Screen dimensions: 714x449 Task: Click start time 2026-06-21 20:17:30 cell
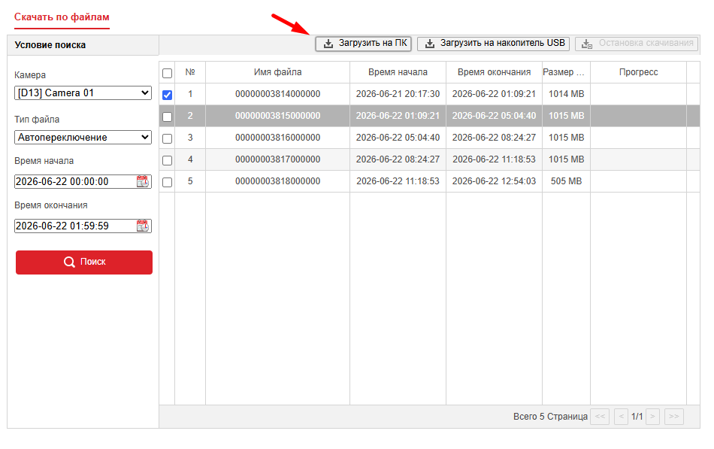pos(398,94)
